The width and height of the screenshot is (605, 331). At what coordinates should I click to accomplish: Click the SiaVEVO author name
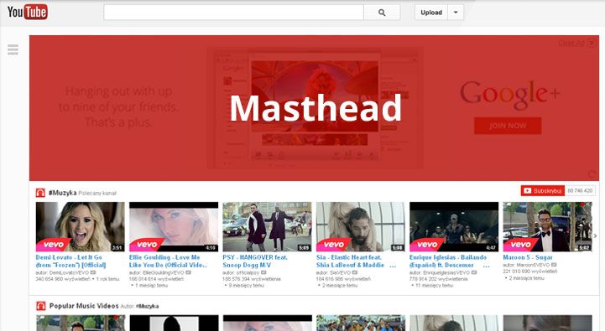(341, 272)
